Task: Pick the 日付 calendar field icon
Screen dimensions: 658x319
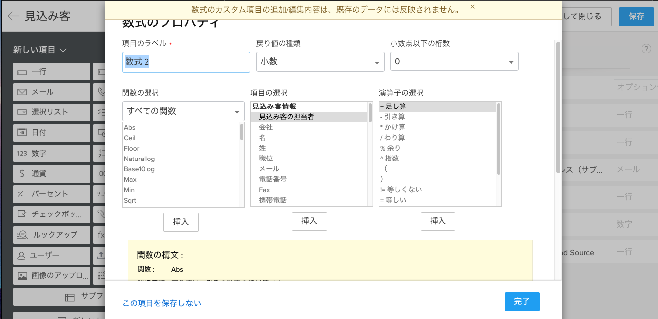Action: pyautogui.click(x=22, y=133)
